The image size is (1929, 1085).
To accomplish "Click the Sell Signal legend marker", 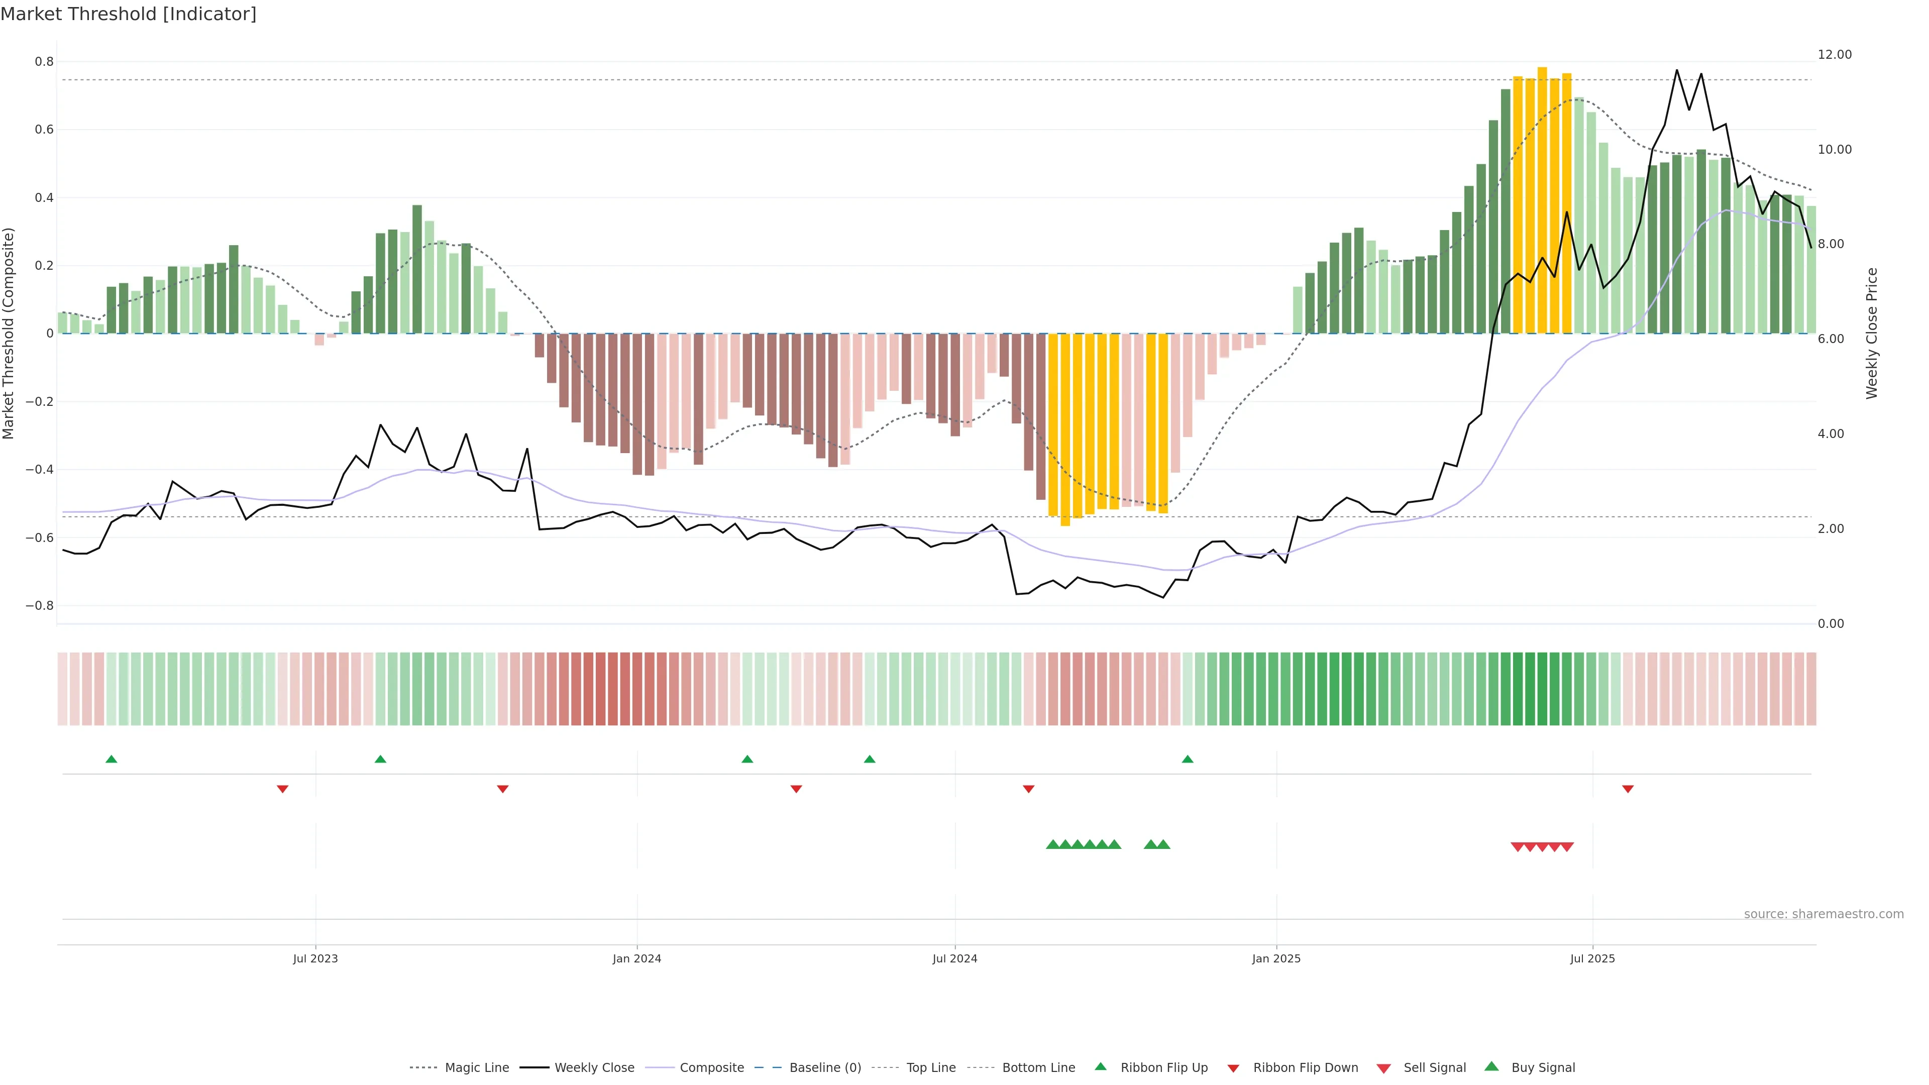I will point(1384,1068).
